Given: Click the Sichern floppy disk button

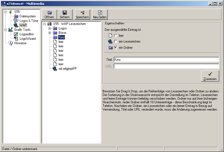Looking at the screenshot, I should coord(65,15).
